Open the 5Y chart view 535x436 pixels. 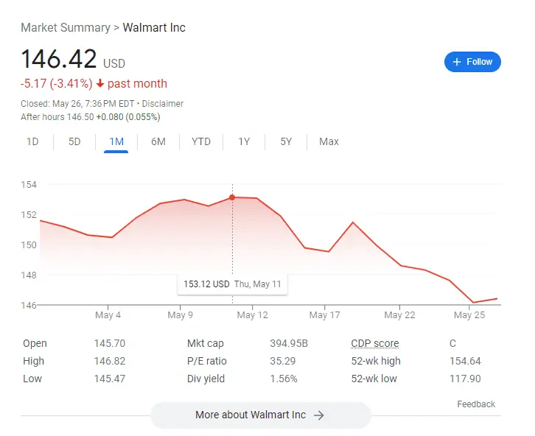coord(286,141)
